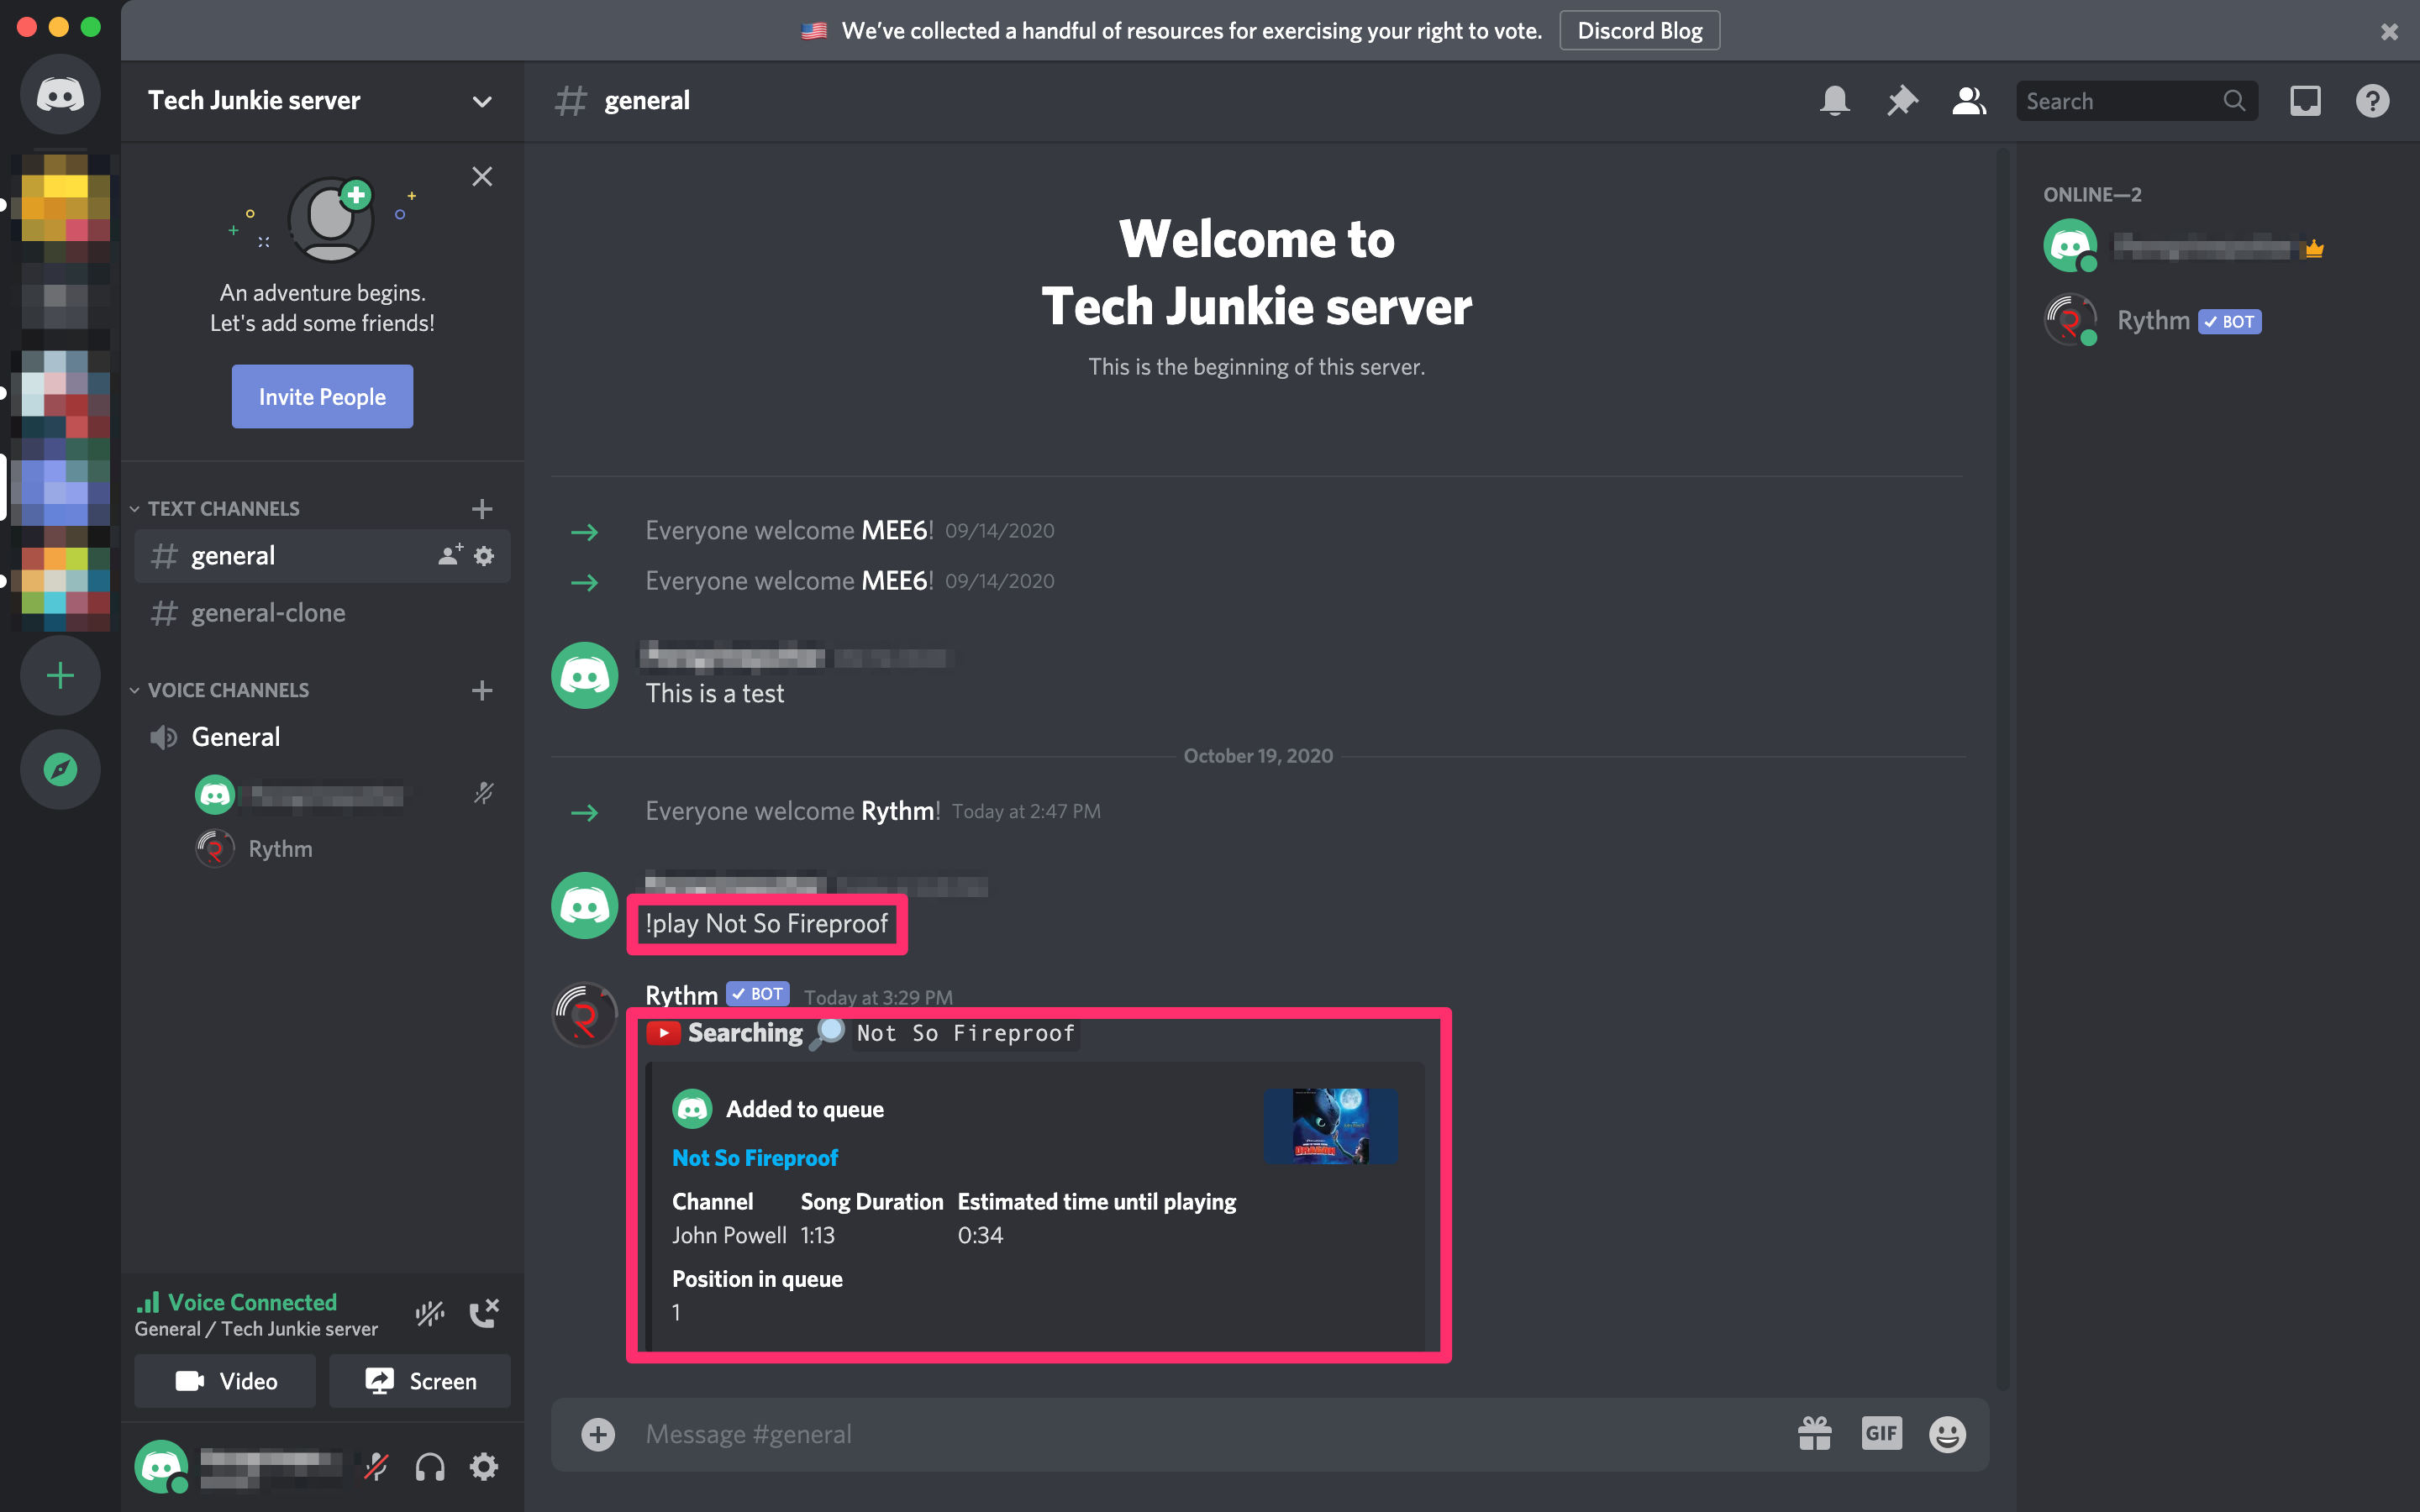The height and width of the screenshot is (1512, 2420).
Task: Close the voting announcement banner
Action: coord(2389,32)
